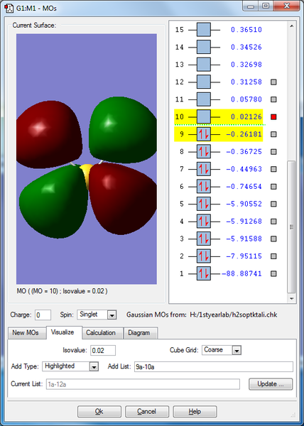Click the Ok button
This screenshot has width=304, height=426.
pos(99,412)
